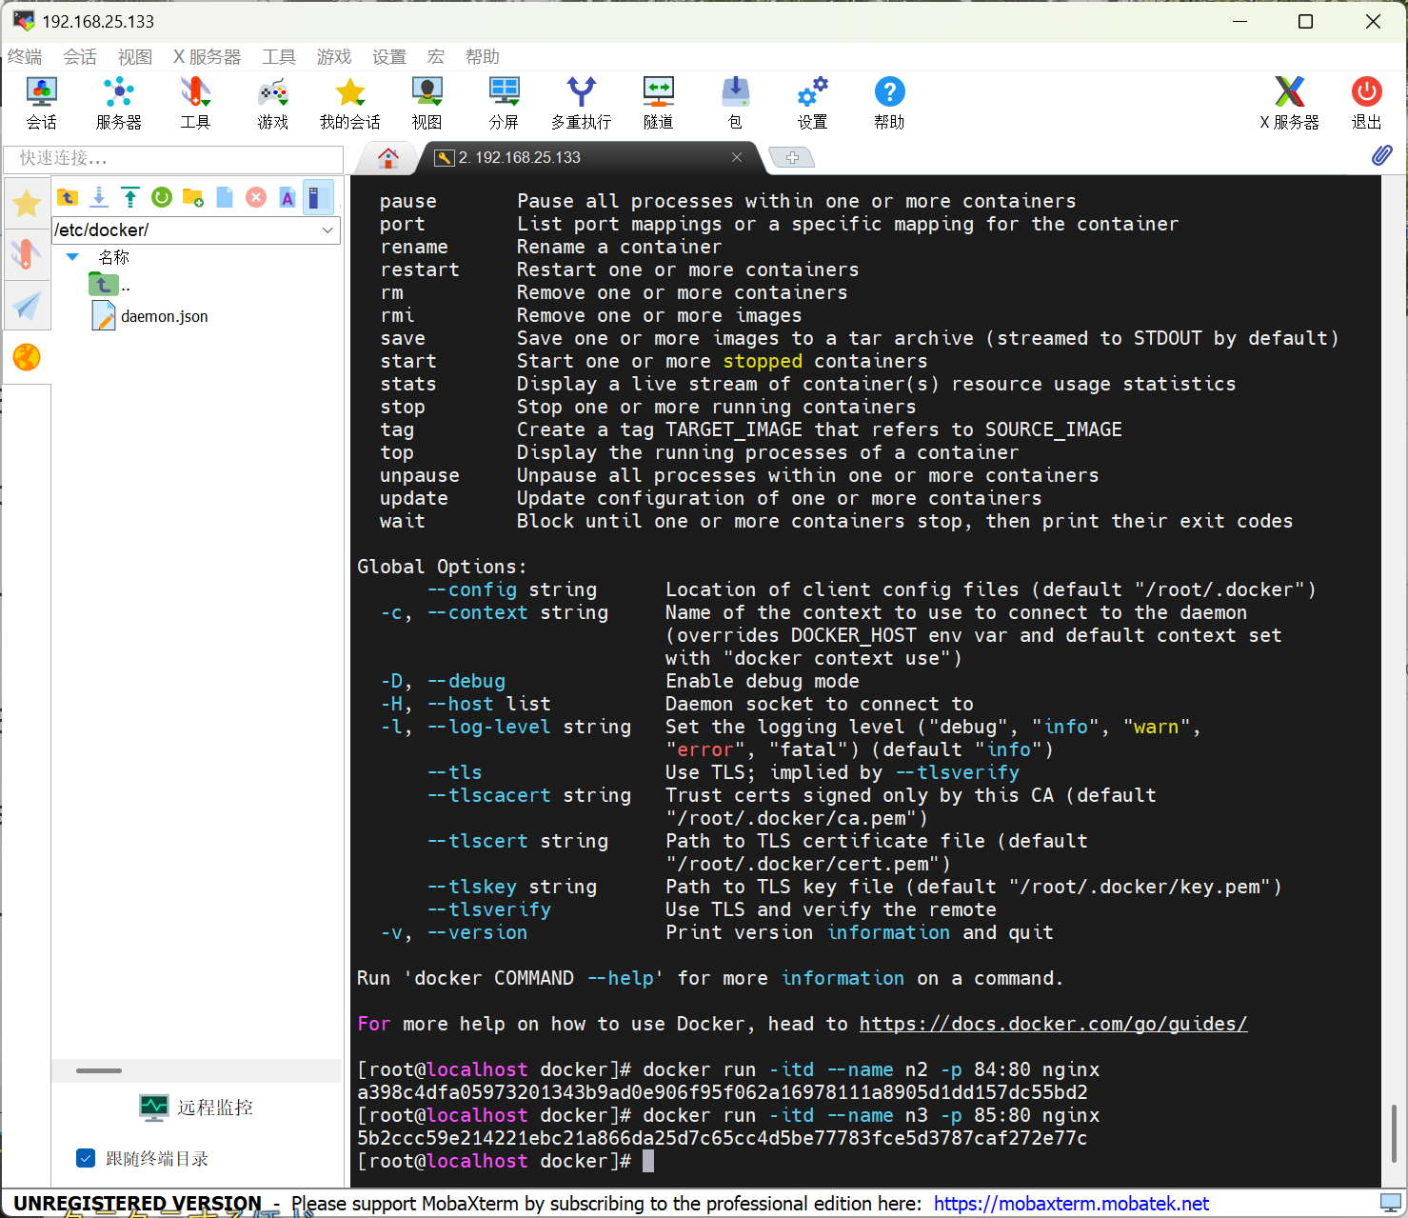This screenshot has height=1218, width=1408.
Task: Start the X 服务器 toolbar icon
Action: tap(1289, 103)
